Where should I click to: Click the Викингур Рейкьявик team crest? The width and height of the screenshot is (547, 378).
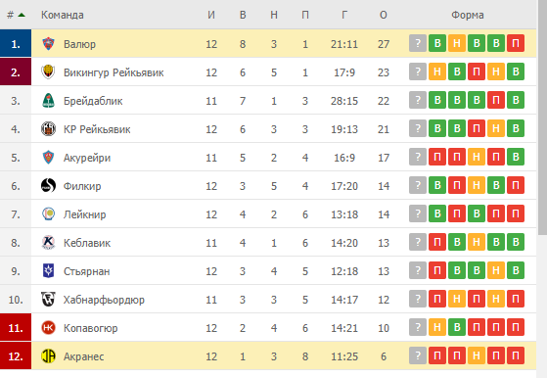(x=48, y=72)
